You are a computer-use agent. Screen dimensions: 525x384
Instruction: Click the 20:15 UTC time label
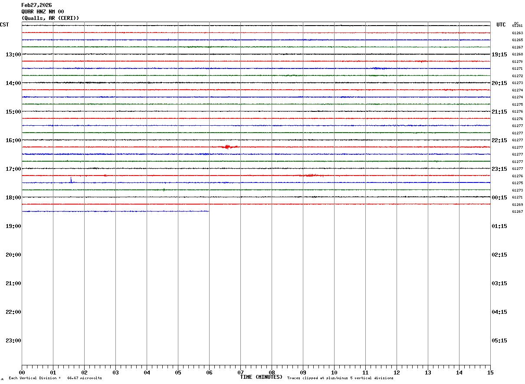pyautogui.click(x=499, y=83)
